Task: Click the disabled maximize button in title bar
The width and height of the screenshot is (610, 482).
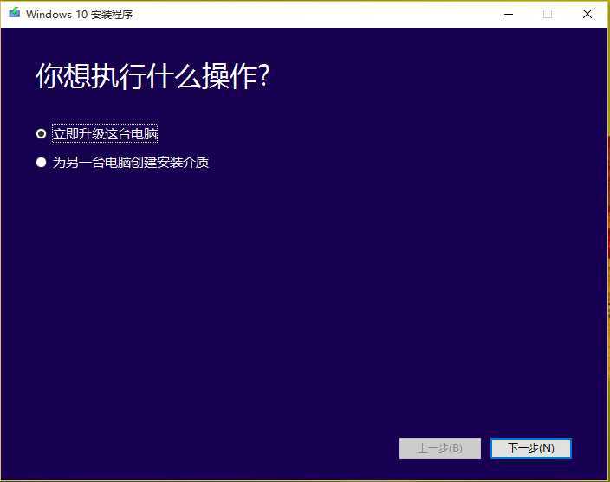Action: click(548, 15)
